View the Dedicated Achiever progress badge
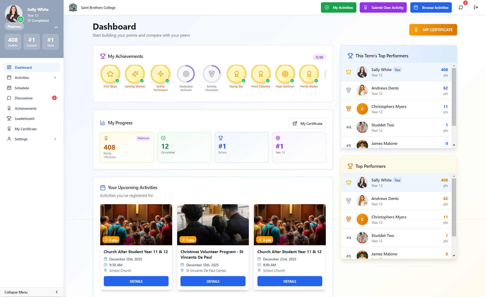 click(x=186, y=78)
